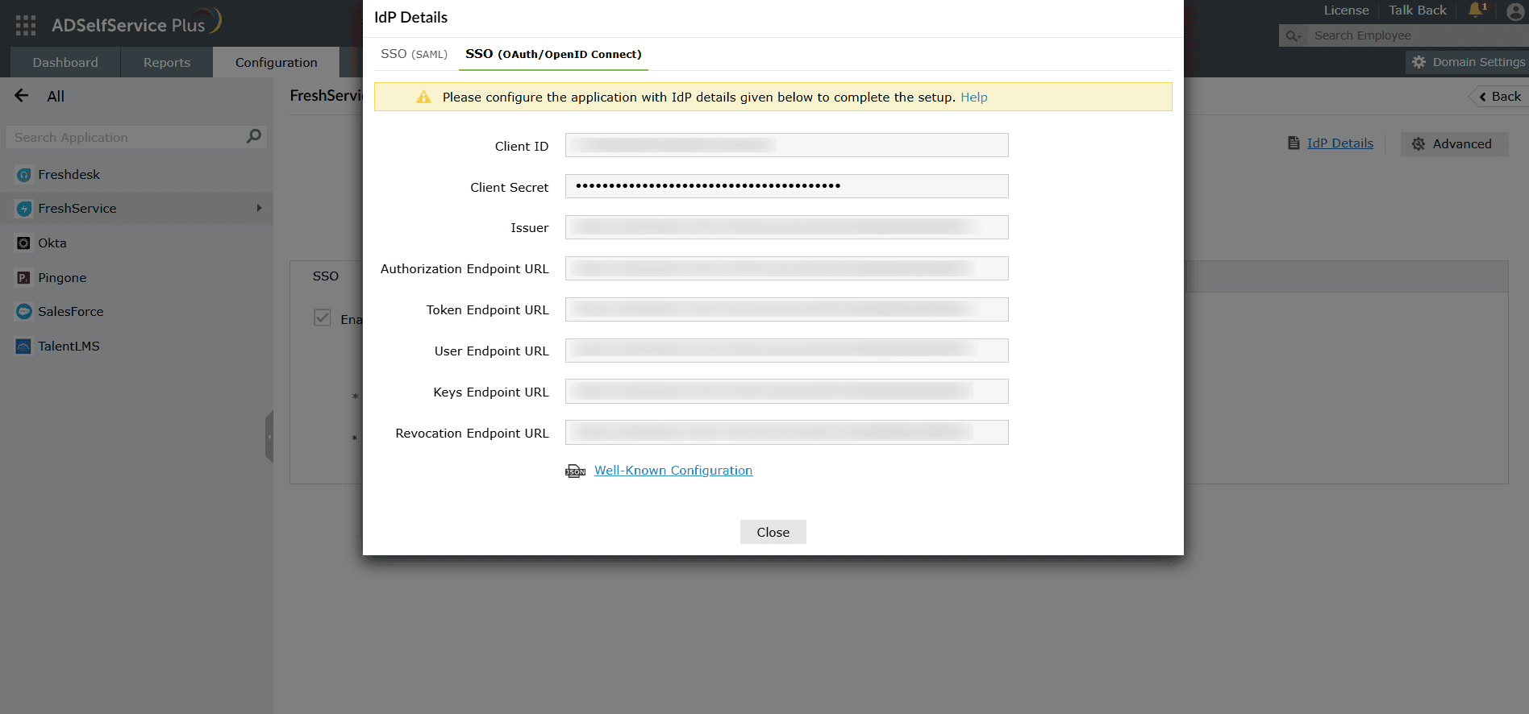Open the Help link in the banner
Viewport: 1529px width, 714px height.
974,97
